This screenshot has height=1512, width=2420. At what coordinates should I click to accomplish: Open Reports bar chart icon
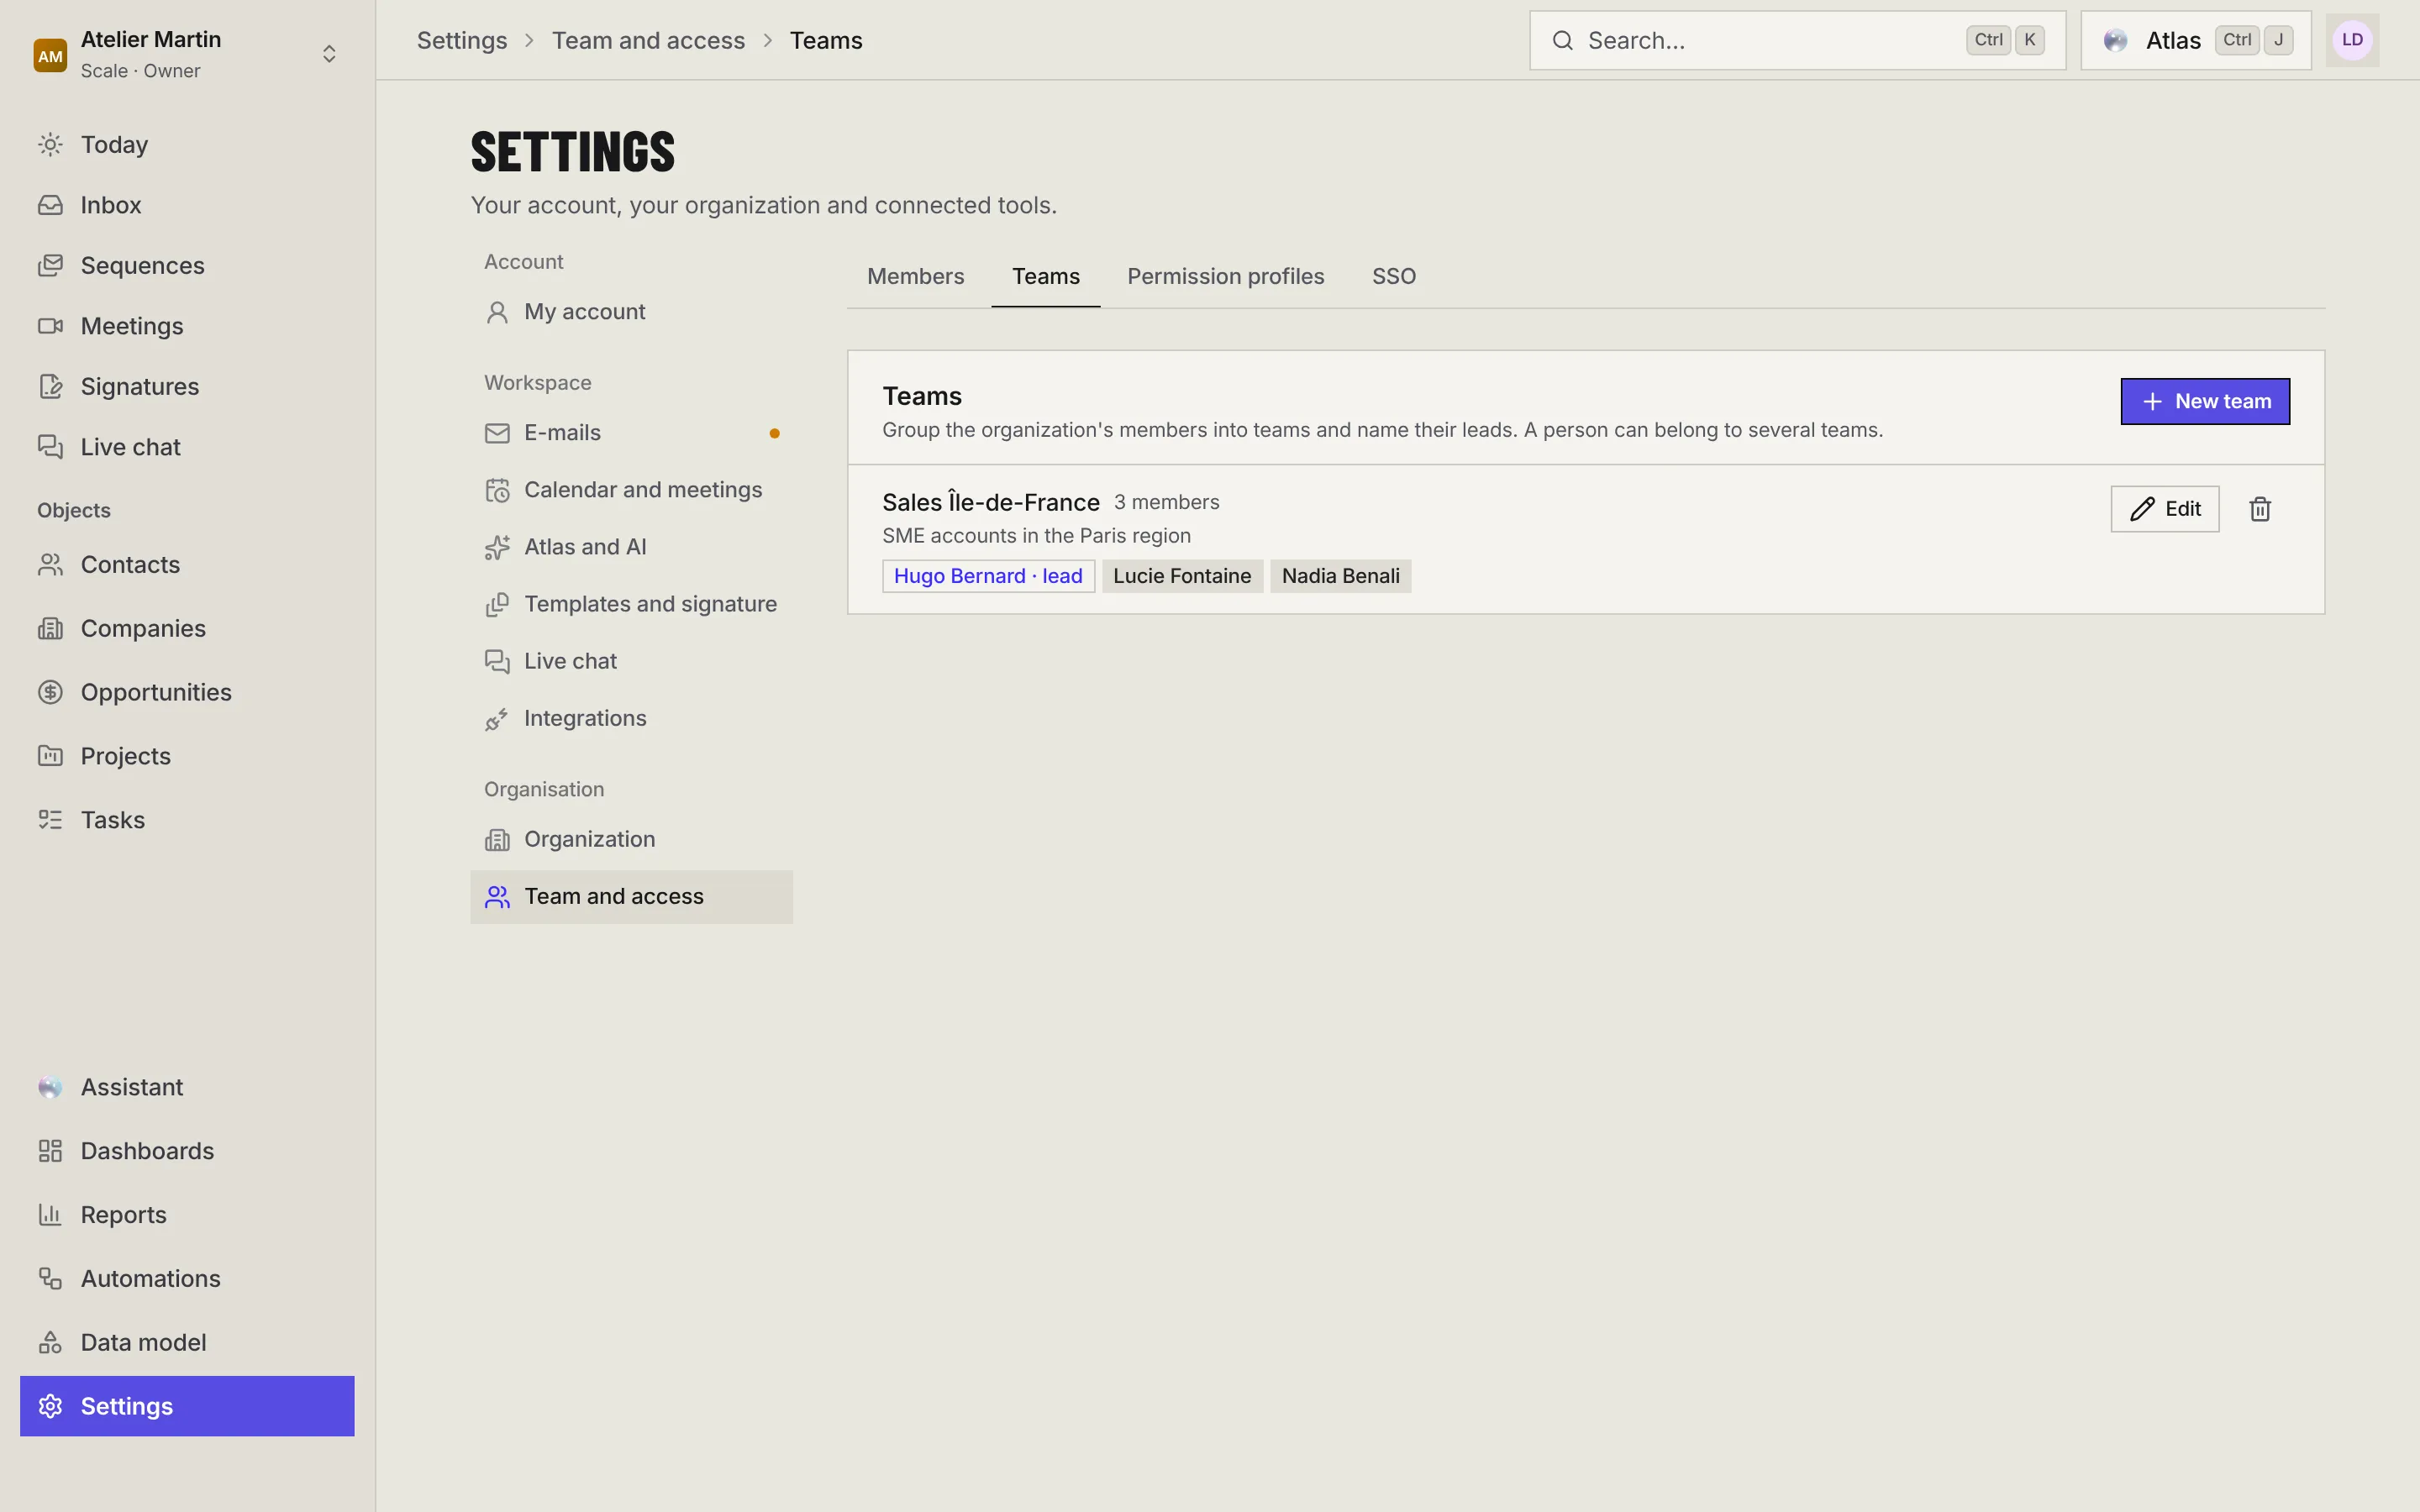50,1215
